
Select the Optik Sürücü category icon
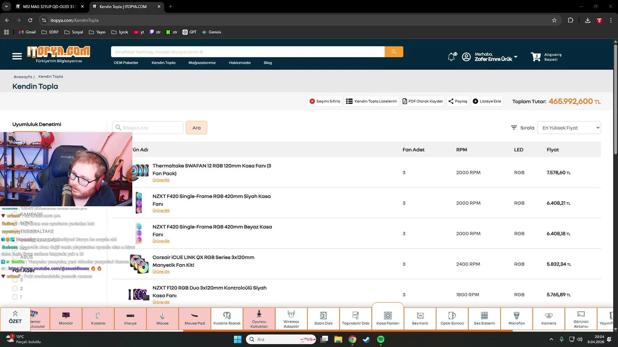click(452, 315)
